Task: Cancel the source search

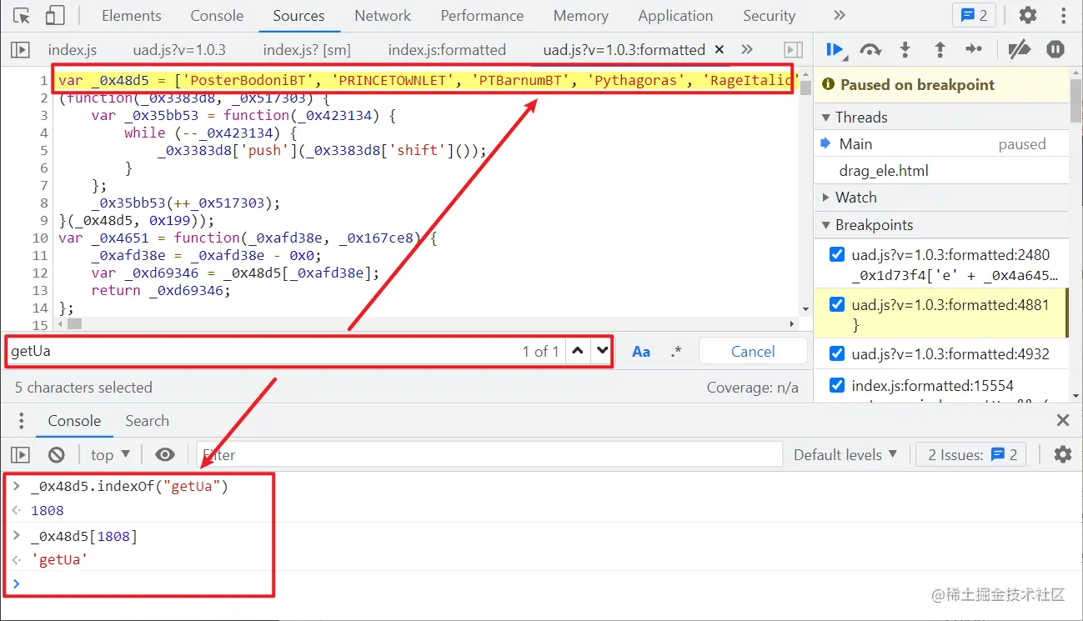Action: coord(753,351)
